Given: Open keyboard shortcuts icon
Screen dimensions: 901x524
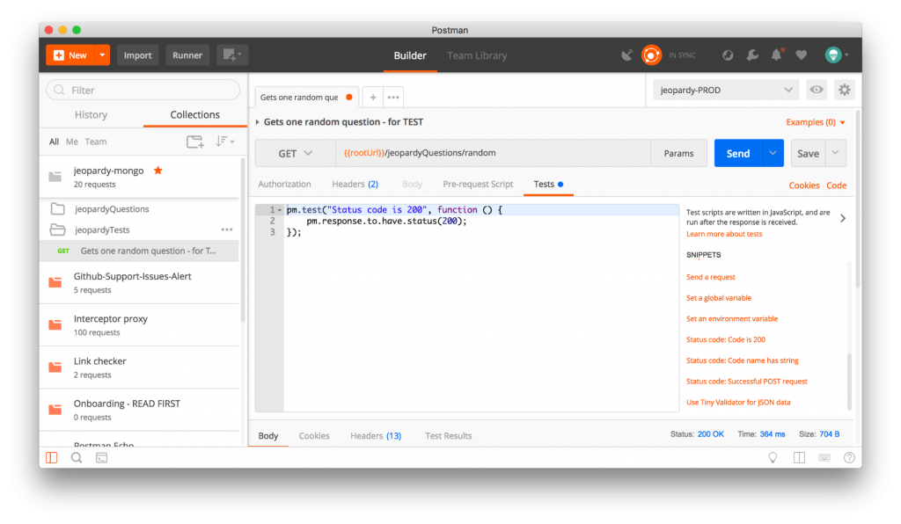Looking at the screenshot, I should click(824, 457).
